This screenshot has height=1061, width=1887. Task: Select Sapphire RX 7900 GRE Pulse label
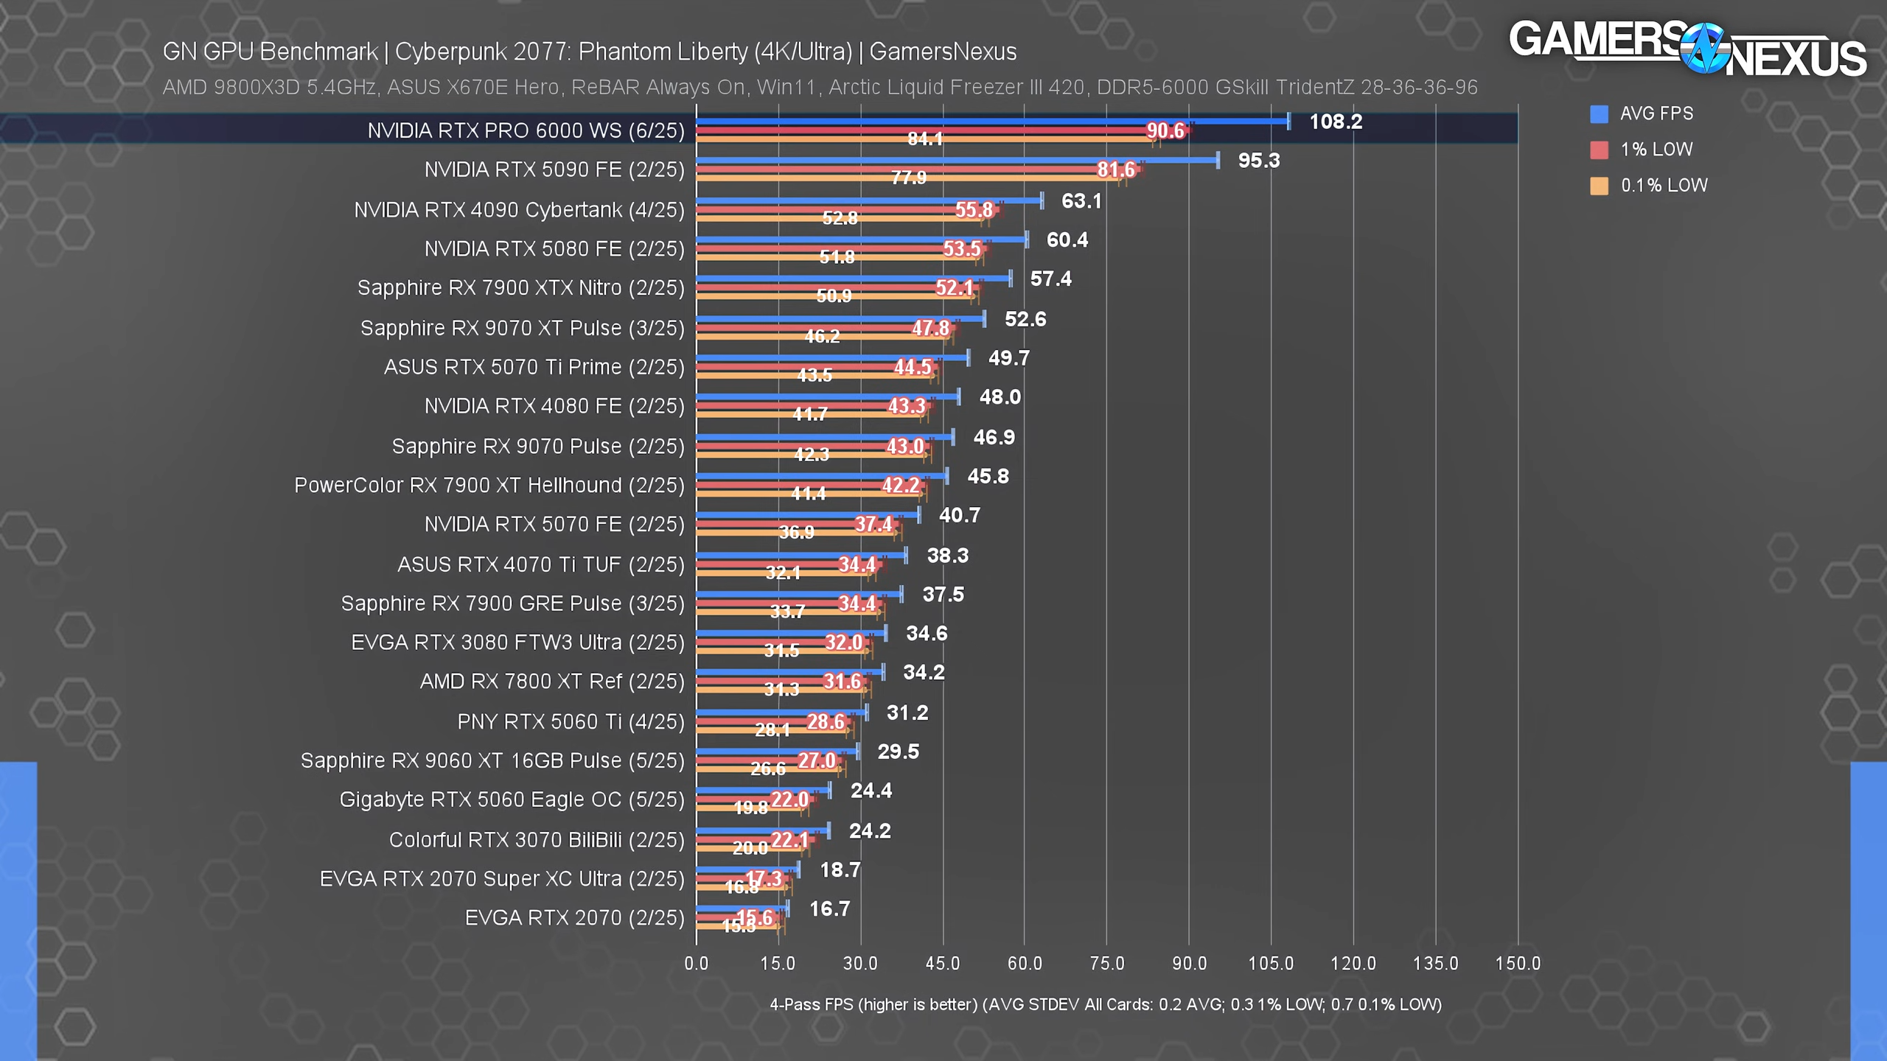click(x=513, y=604)
